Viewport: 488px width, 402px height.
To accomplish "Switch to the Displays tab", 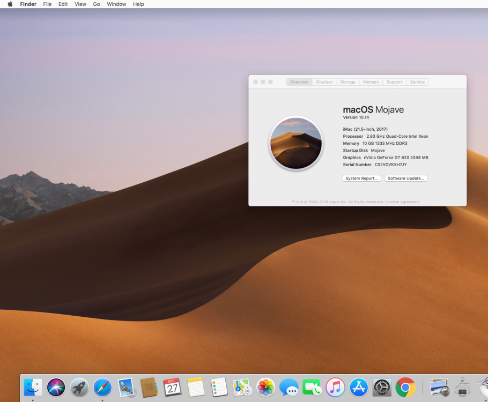I will (x=324, y=82).
